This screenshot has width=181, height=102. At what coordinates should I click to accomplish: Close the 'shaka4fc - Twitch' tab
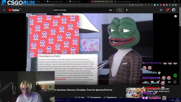(89, 2)
